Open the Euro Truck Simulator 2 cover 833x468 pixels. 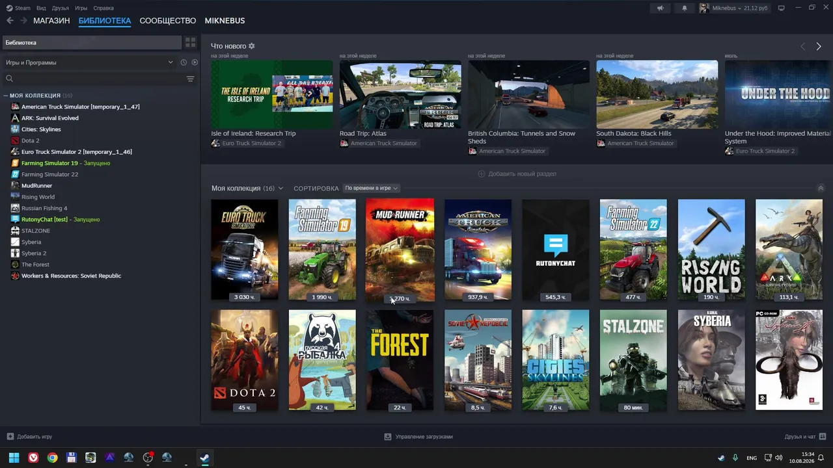pyautogui.click(x=245, y=250)
